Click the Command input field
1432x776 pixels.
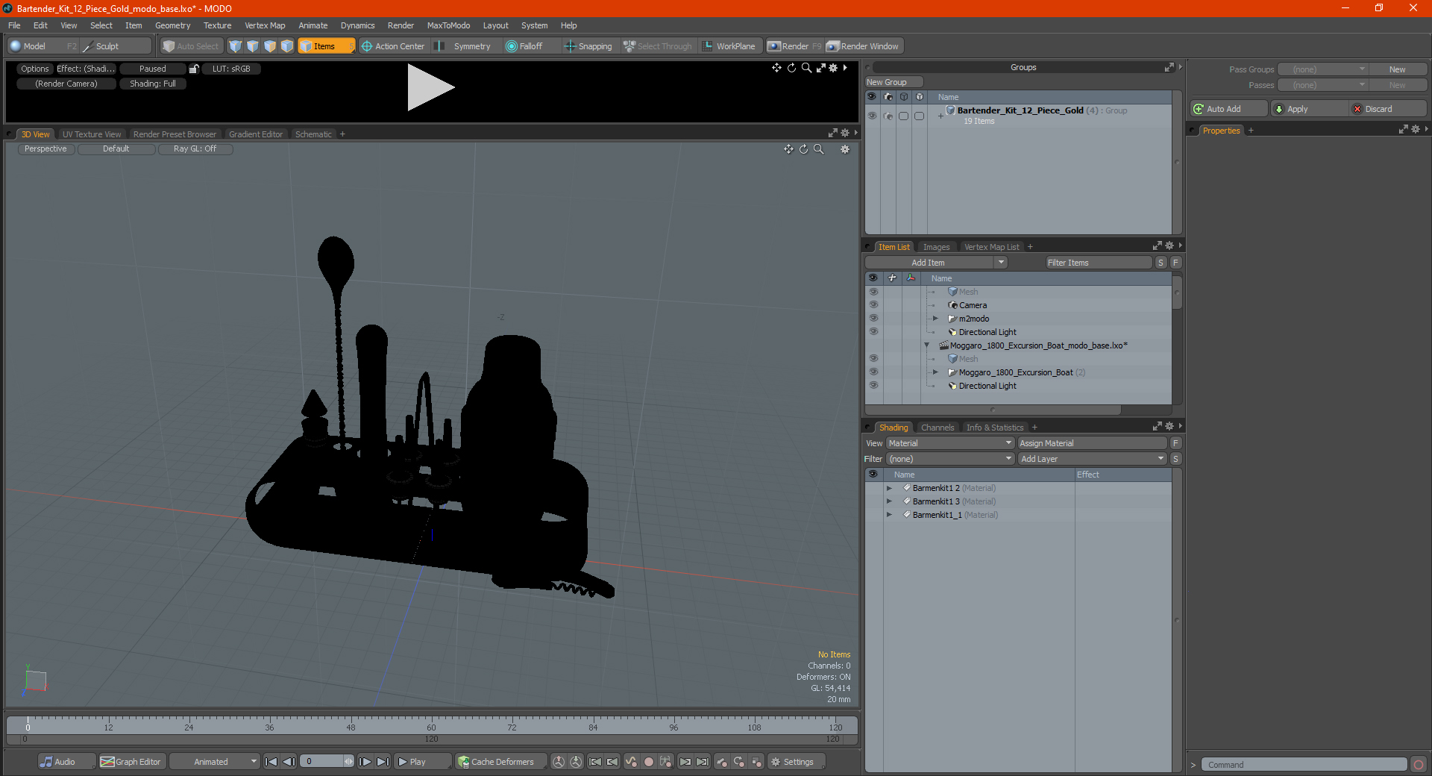tap(1304, 765)
